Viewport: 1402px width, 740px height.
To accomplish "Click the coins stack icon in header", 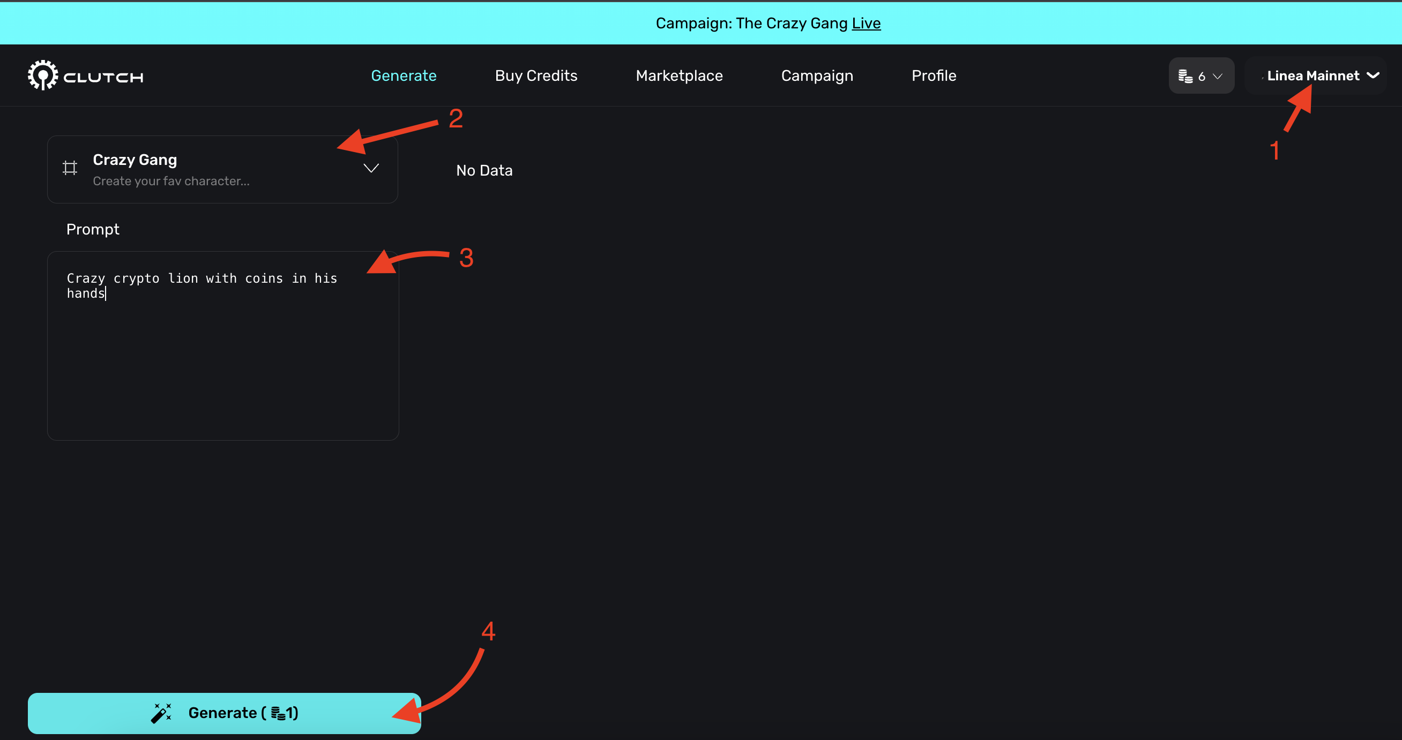I will [x=1185, y=76].
